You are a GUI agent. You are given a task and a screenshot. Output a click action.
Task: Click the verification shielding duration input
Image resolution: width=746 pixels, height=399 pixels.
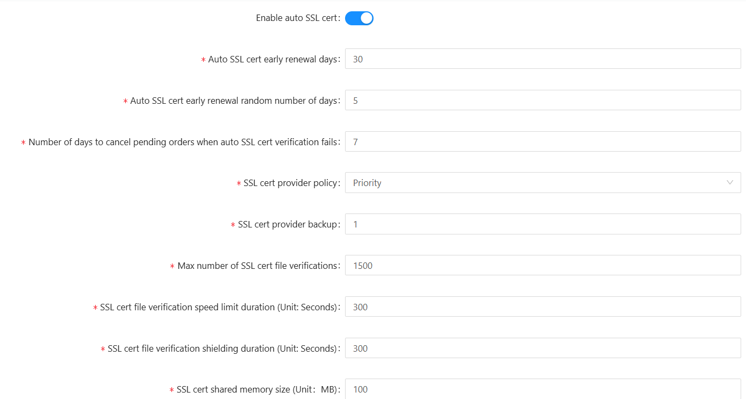543,348
